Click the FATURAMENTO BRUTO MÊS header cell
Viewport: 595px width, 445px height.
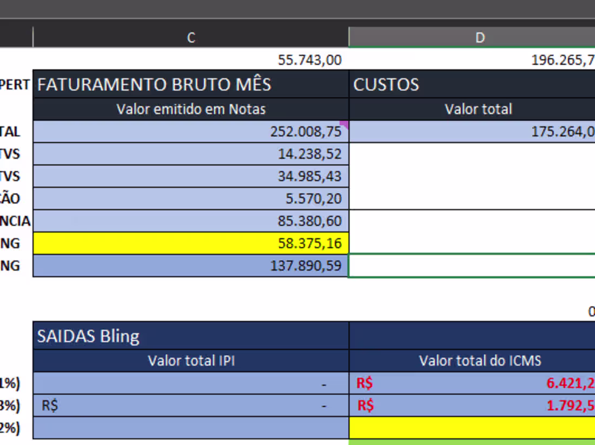190,84
